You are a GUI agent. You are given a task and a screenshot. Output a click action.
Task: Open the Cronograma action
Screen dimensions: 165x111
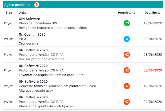click(x=28, y=43)
